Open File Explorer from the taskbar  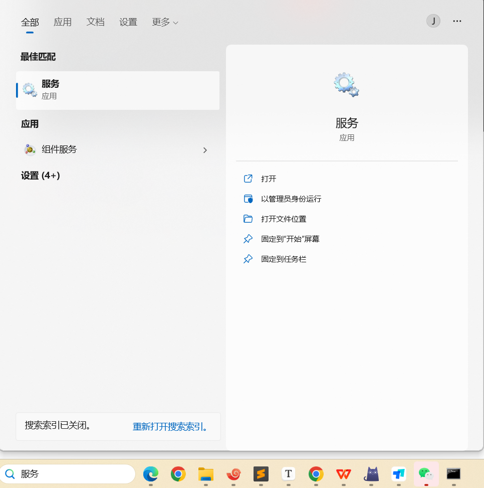point(206,474)
